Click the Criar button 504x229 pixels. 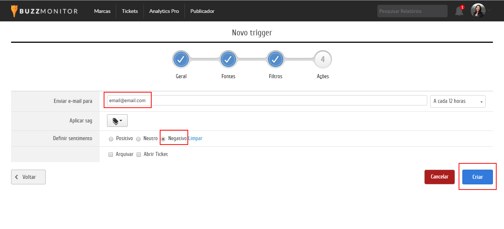pos(477,177)
